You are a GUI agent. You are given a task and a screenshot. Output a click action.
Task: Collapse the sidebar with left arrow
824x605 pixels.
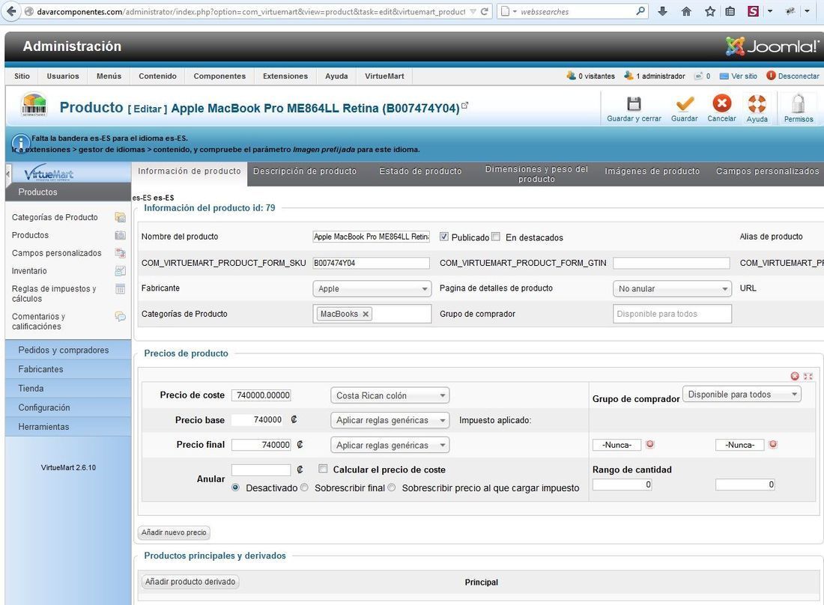[x=8, y=173]
